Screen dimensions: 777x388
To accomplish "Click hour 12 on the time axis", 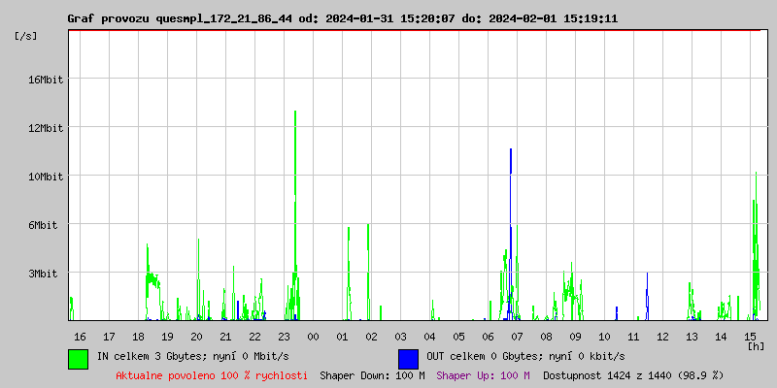I will pyautogui.click(x=662, y=337).
